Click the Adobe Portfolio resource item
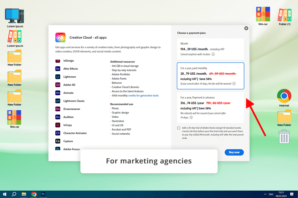The height and width of the screenshot is (198, 298). 121,74
